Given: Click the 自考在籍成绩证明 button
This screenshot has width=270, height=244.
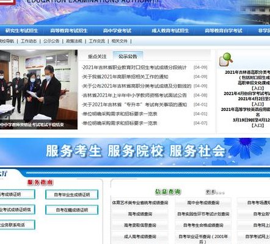Looking at the screenshot, I should [72, 210].
